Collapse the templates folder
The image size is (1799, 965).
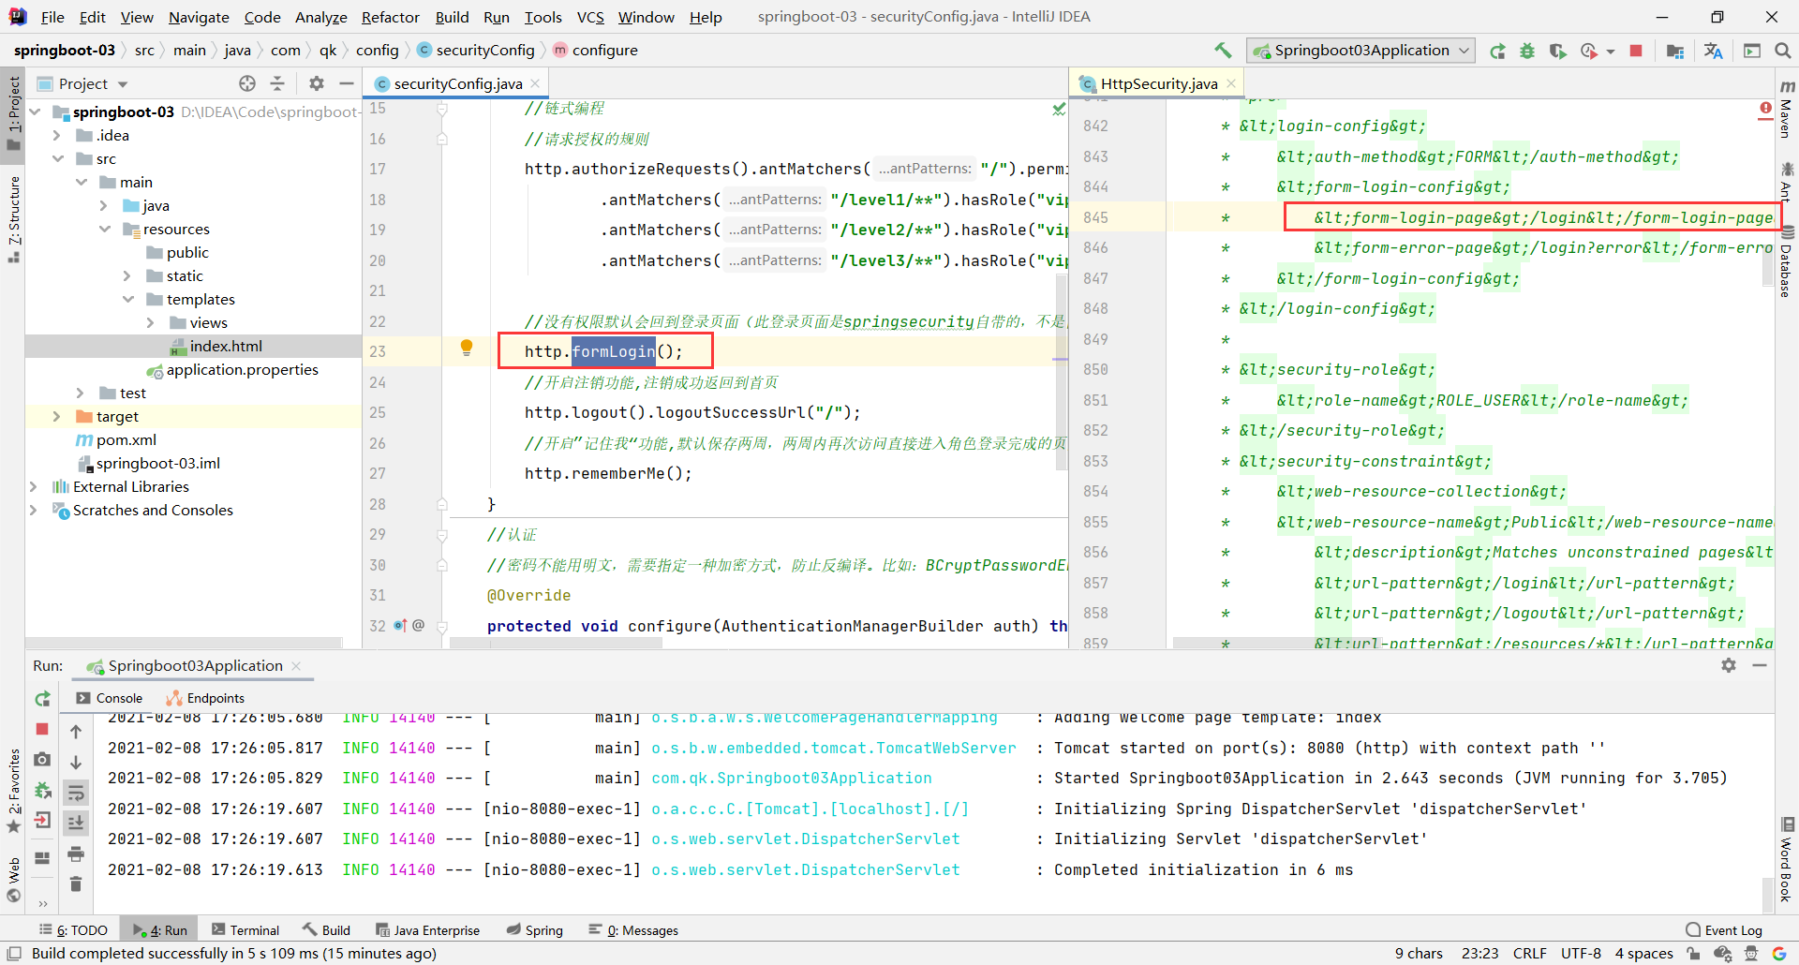(x=128, y=300)
